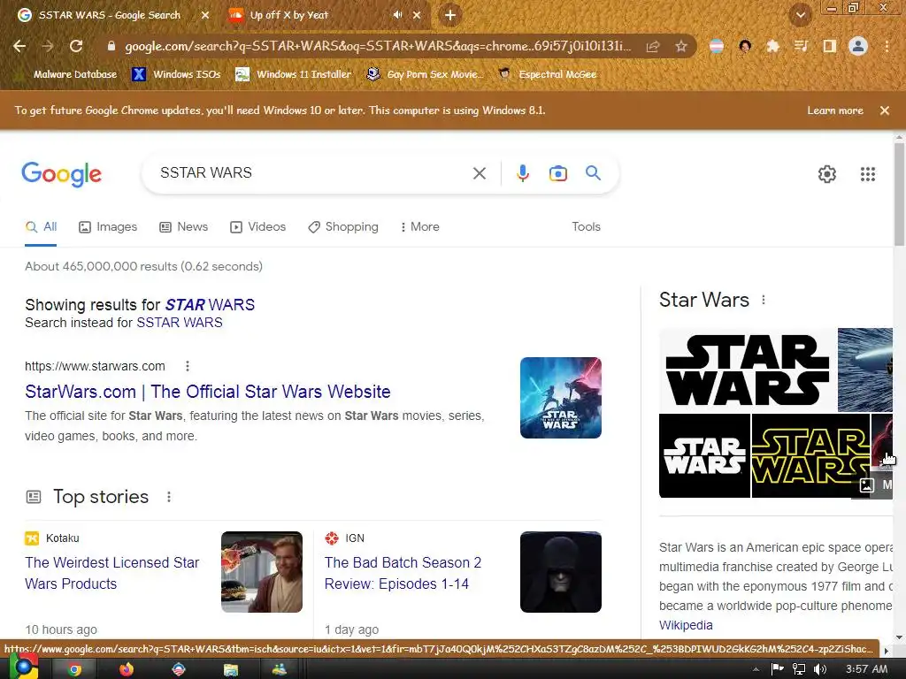The height and width of the screenshot is (679, 906).
Task: Open The Bad Batch Season 2 Review
Action: 403,573
